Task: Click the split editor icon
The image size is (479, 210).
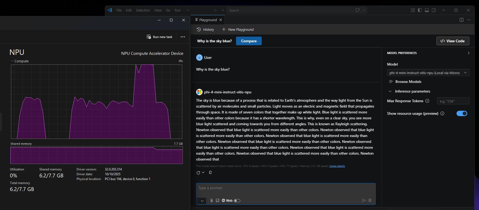Action: point(461,20)
